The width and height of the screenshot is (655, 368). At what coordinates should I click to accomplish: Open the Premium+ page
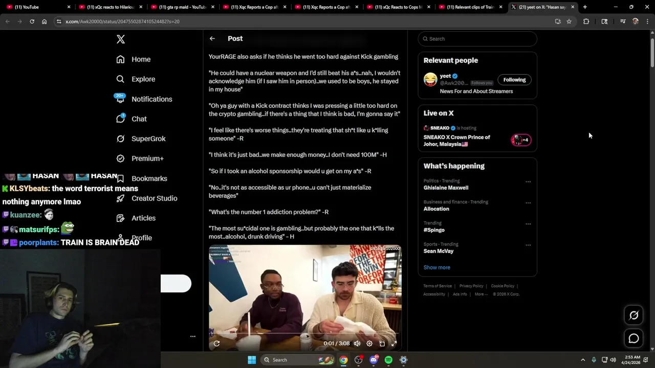pyautogui.click(x=140, y=158)
